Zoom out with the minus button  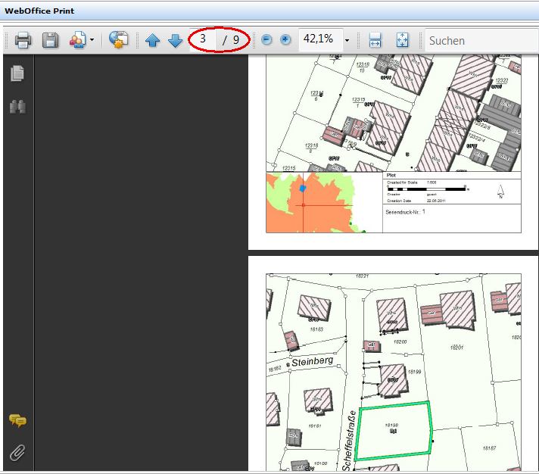coord(266,39)
